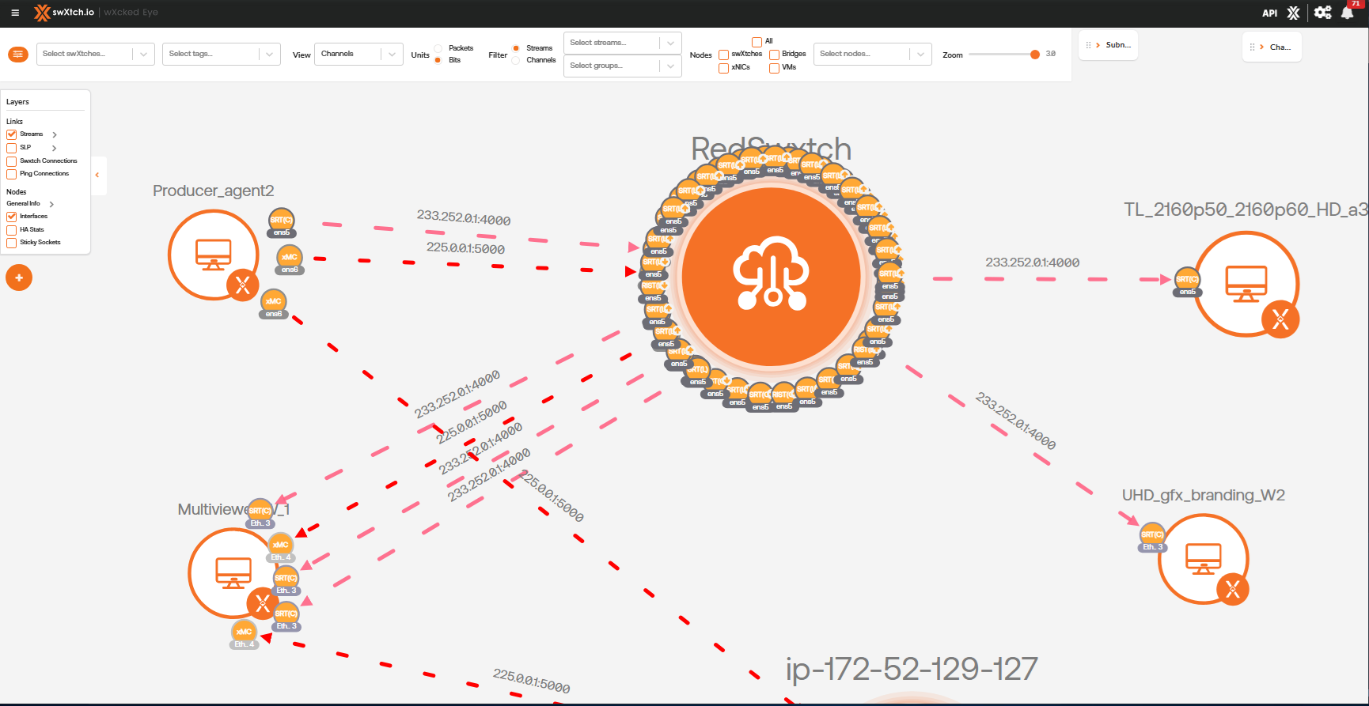The width and height of the screenshot is (1369, 706).
Task: Enable the HA Stats checkbox
Action: pos(12,230)
